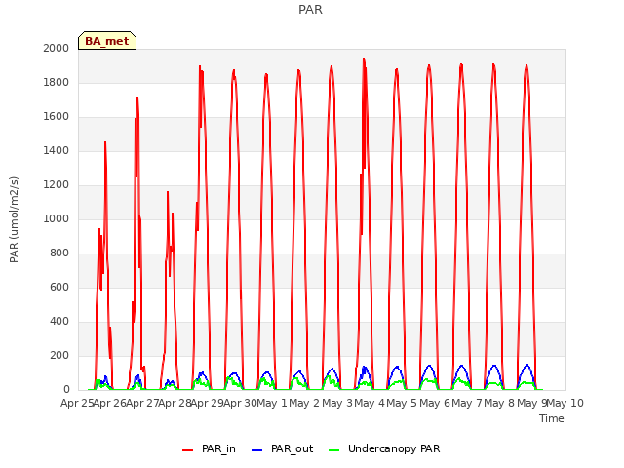Click the 600 y-axis tick value
This screenshot has width=624, height=468.
(59, 287)
